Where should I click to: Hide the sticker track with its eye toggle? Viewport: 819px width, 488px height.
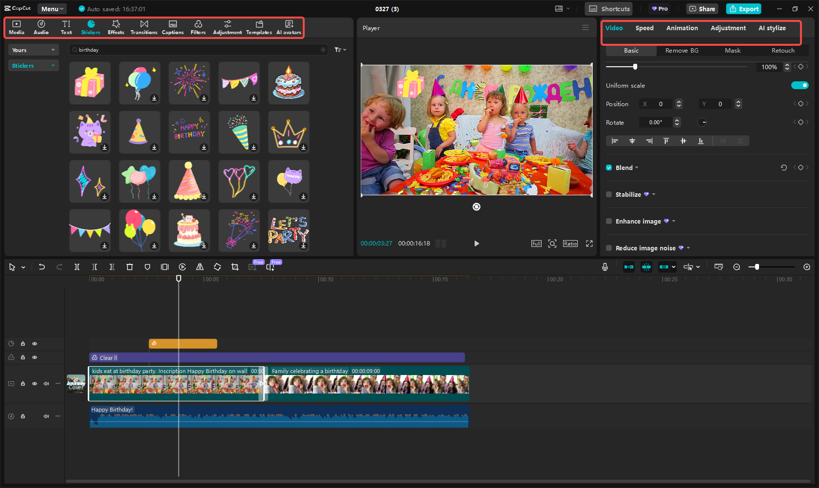click(x=35, y=343)
